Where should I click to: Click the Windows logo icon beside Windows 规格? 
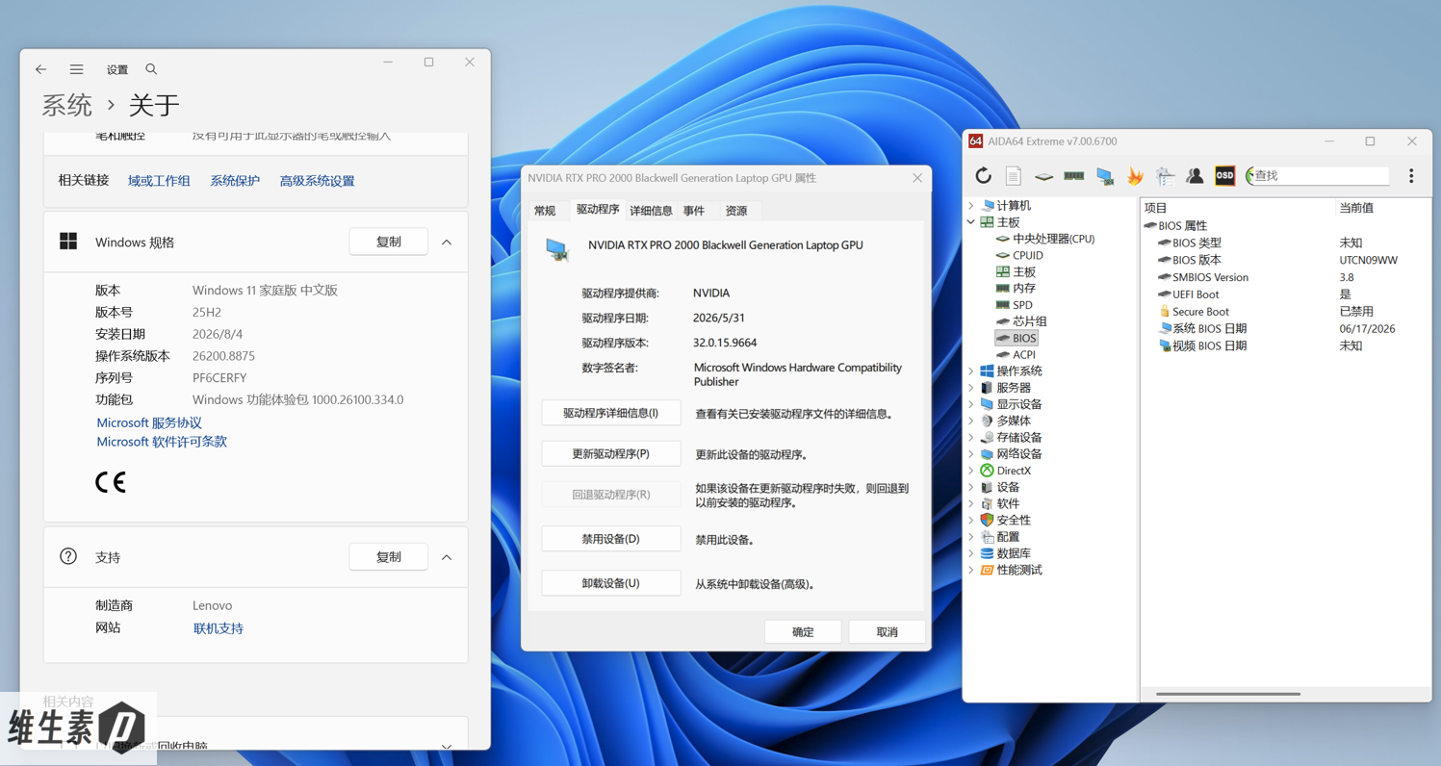tap(68, 242)
